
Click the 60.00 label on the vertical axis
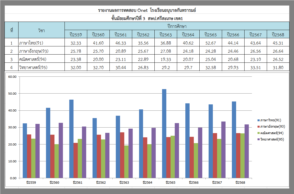pyautogui.click(x=12, y=77)
